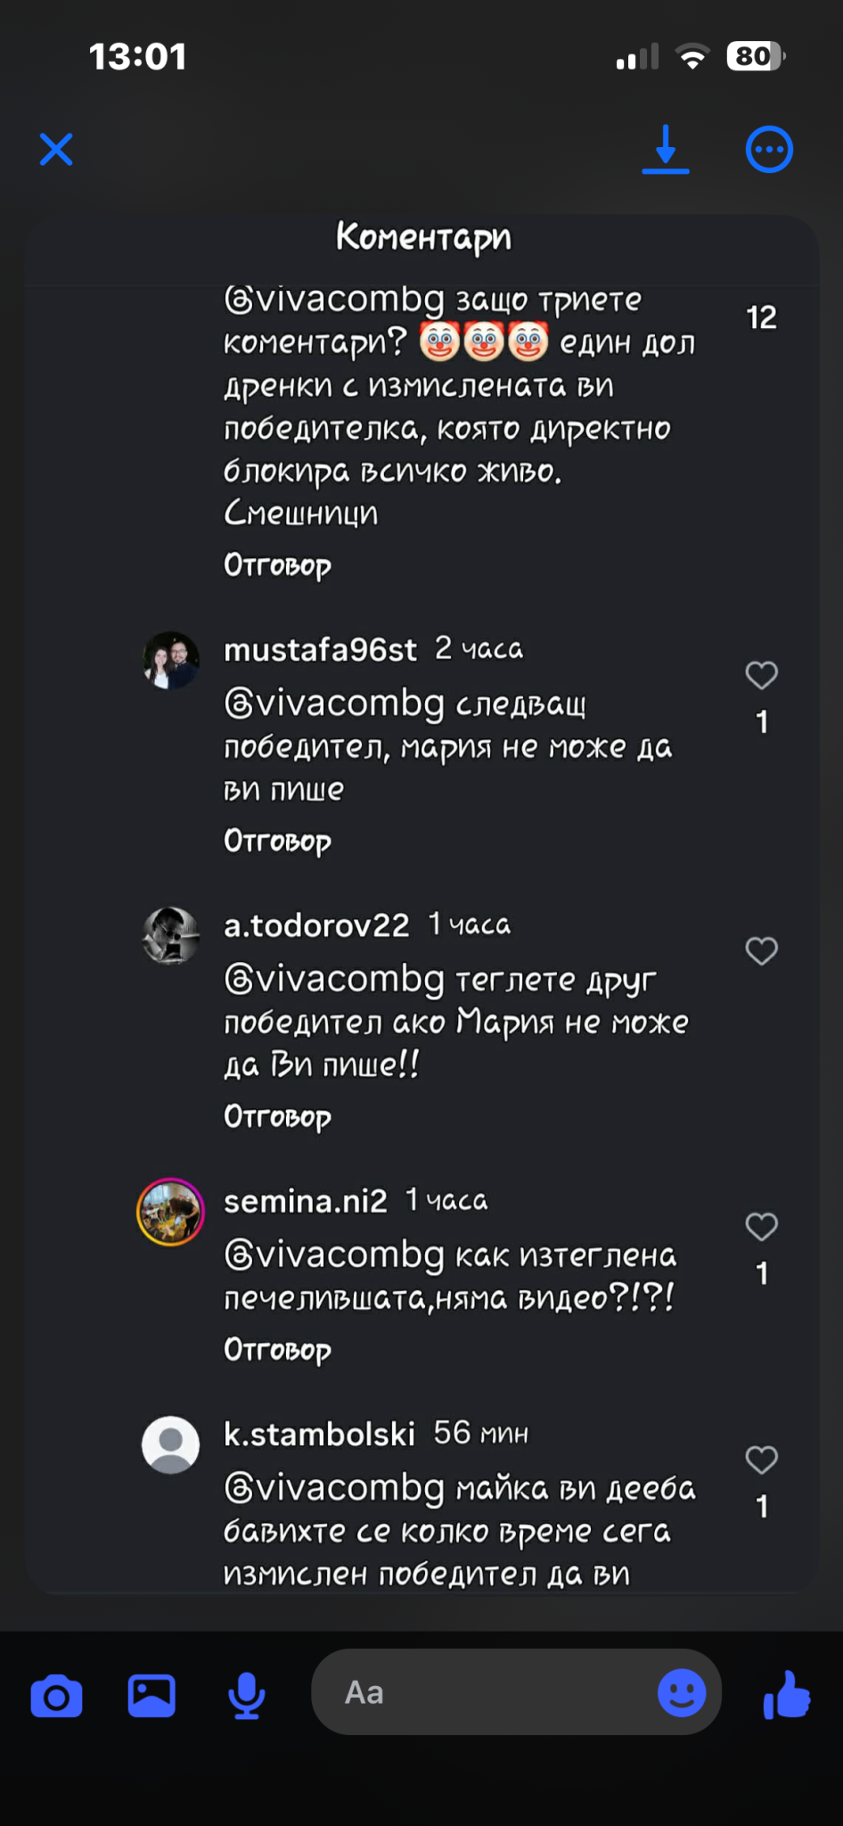Tap Отговор under a.todorov22's comment
The image size is (843, 1826).
(277, 1116)
